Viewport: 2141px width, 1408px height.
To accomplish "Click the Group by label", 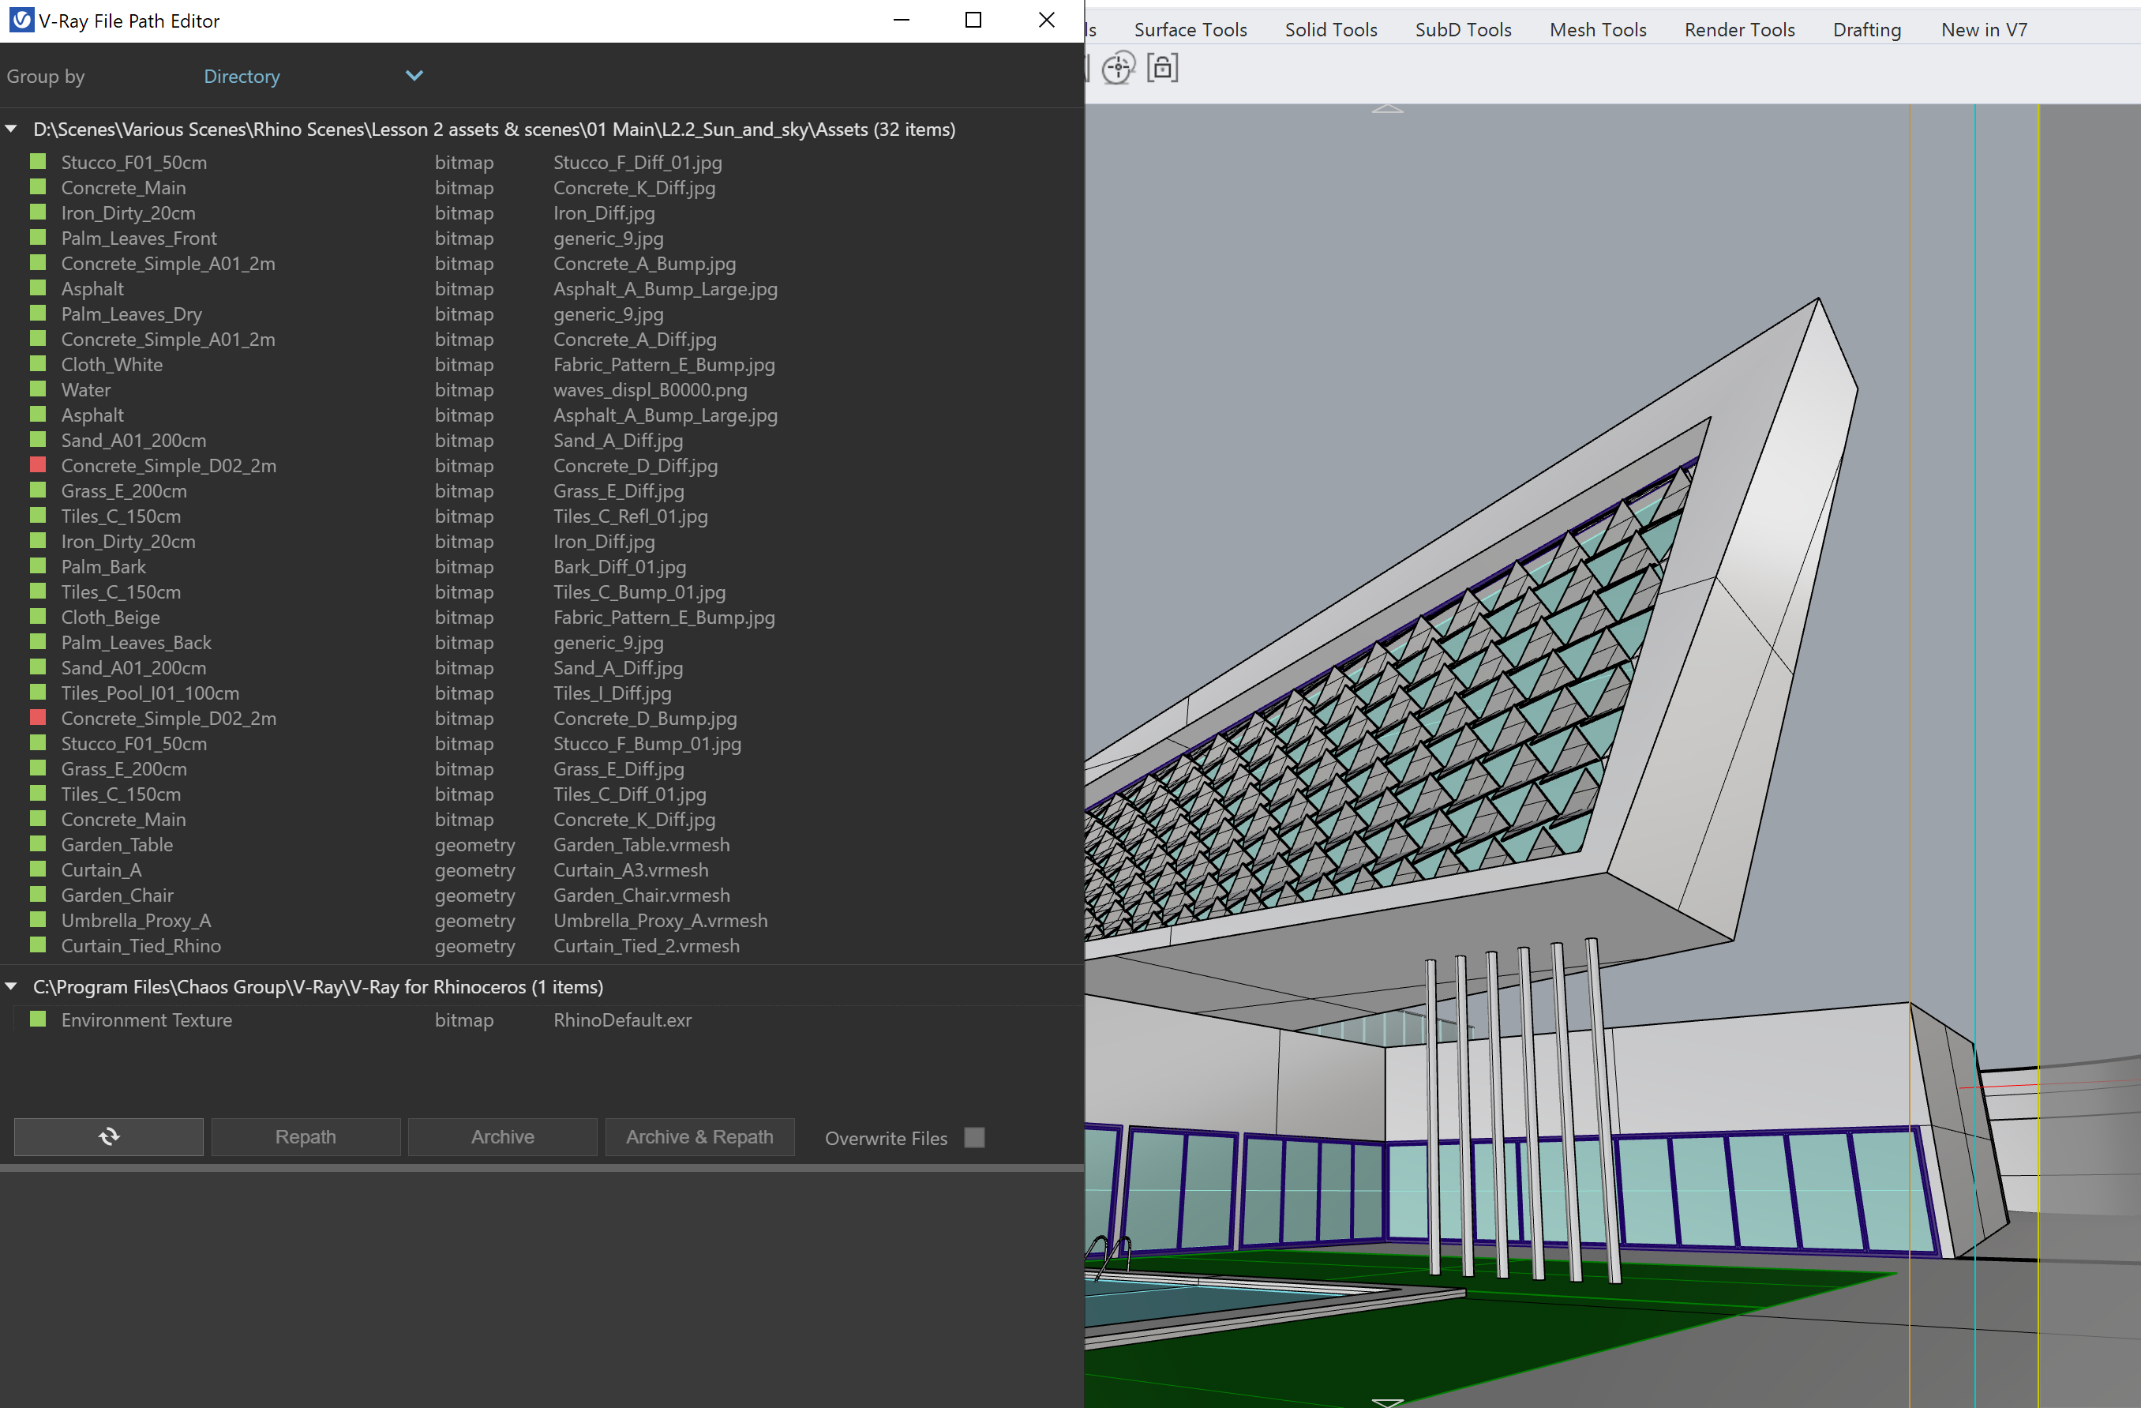I will (46, 77).
